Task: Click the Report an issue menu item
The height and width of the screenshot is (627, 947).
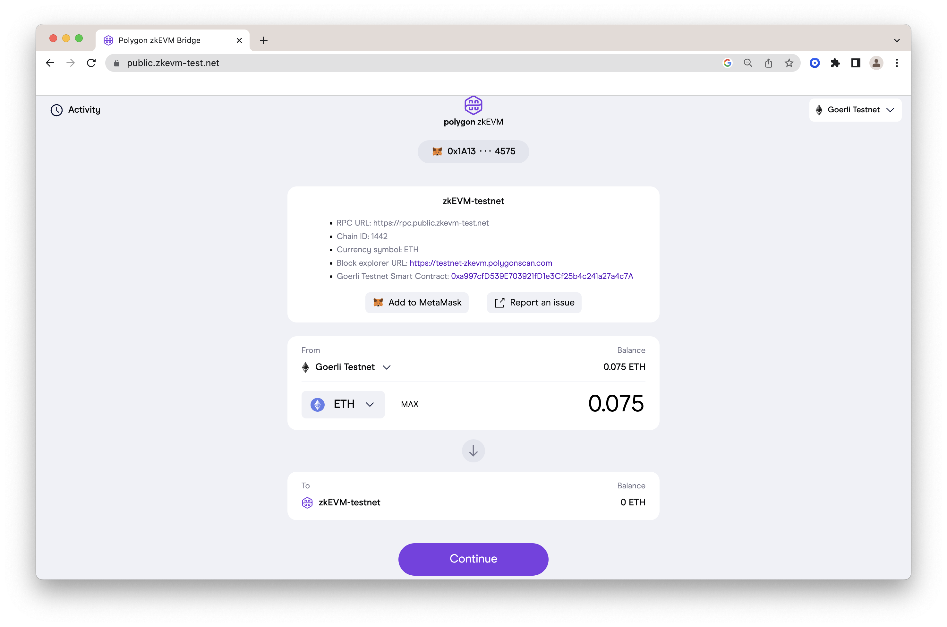Action: tap(534, 302)
